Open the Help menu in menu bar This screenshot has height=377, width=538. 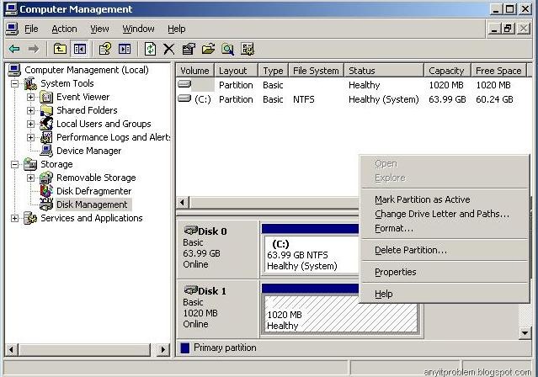(176, 29)
